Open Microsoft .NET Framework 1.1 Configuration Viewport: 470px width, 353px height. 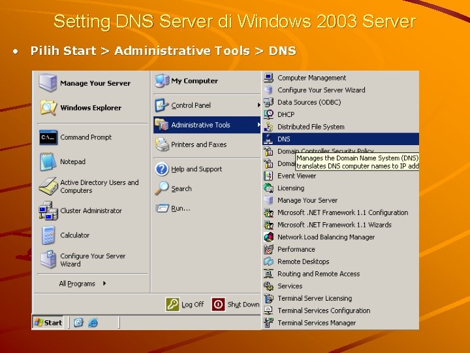point(341,212)
